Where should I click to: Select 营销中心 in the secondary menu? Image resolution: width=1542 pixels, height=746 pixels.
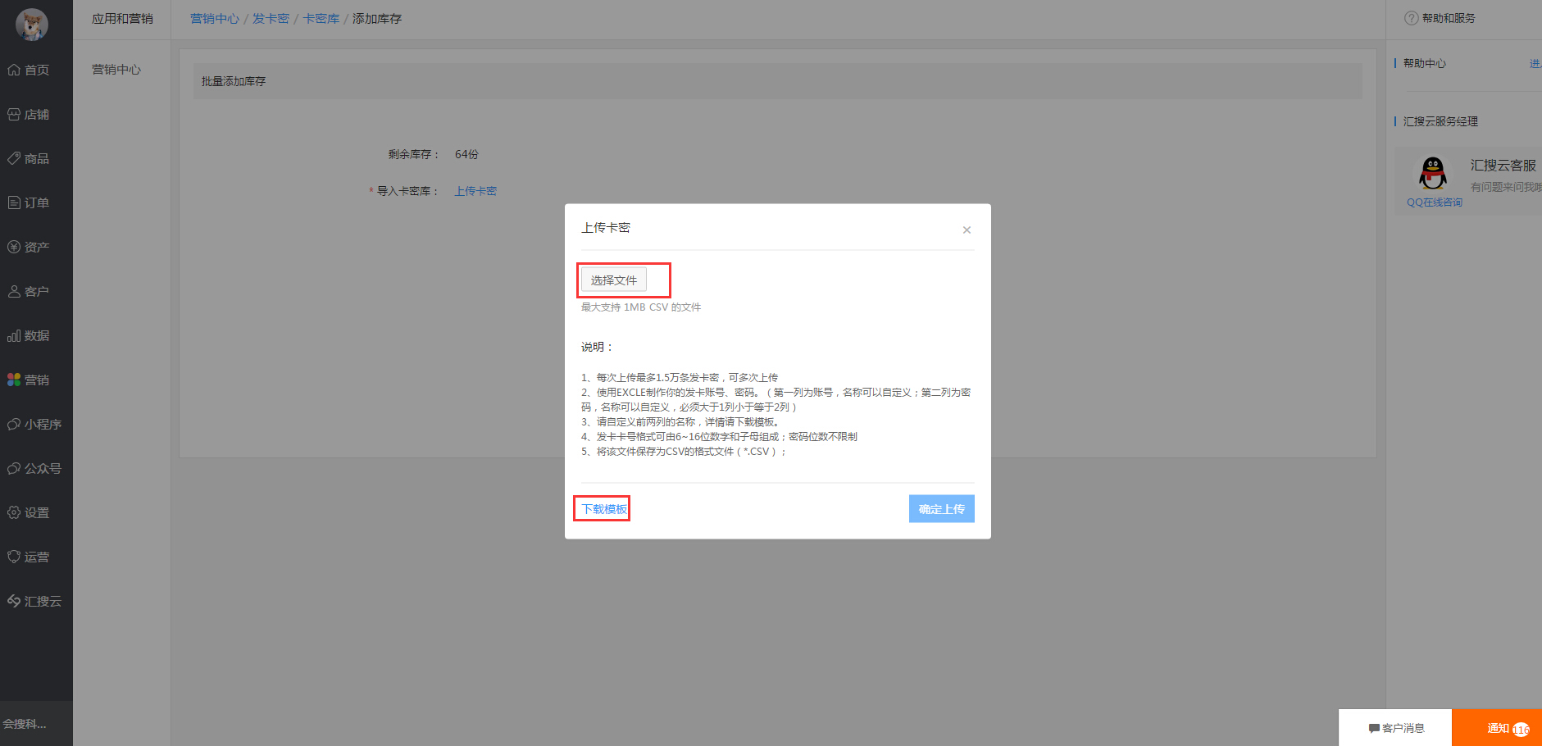[116, 70]
